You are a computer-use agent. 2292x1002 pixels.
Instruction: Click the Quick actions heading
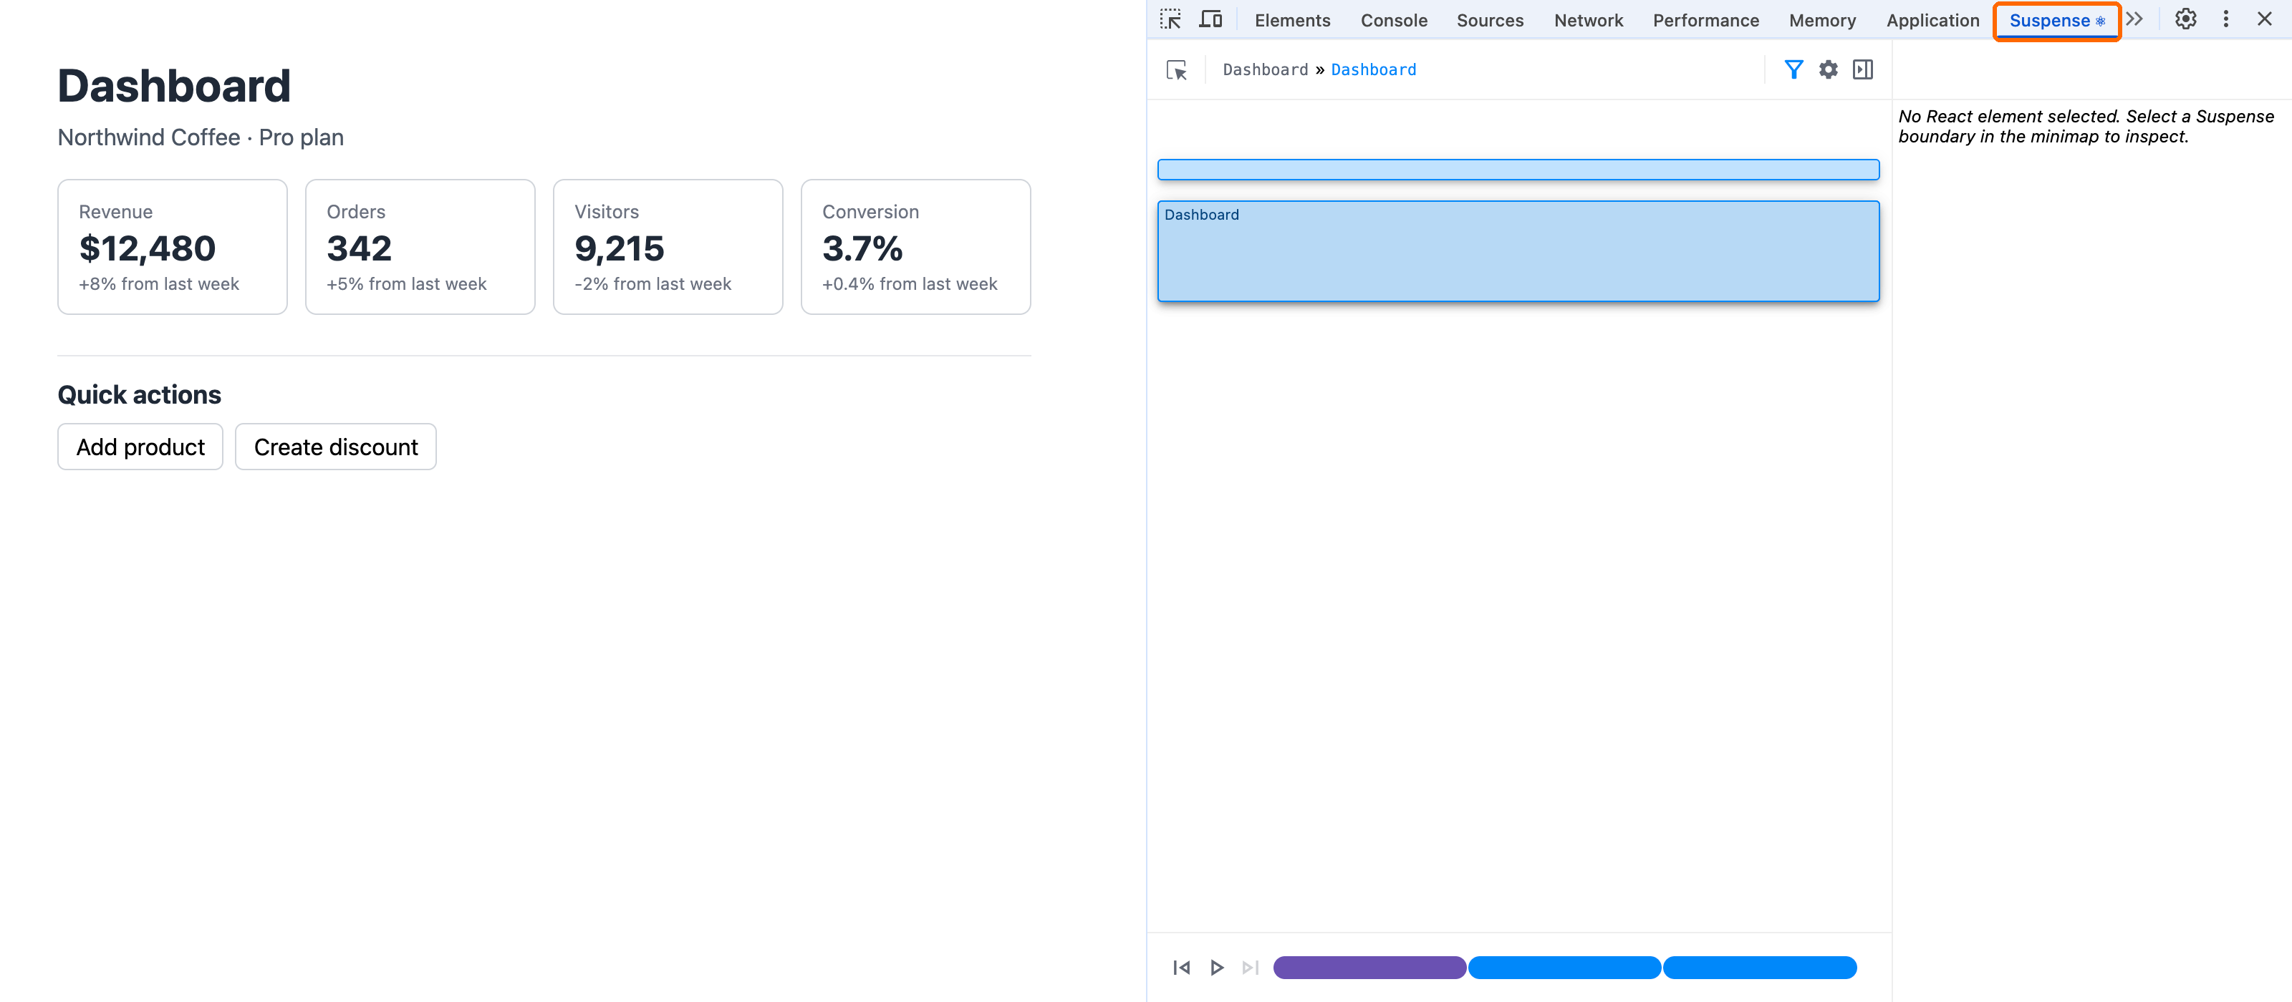139,395
